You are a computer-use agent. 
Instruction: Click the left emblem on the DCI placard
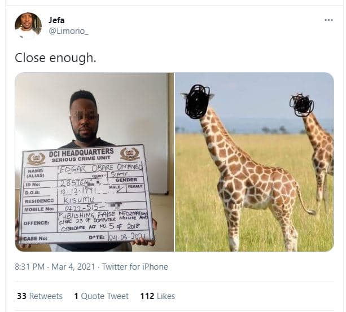(x=36, y=159)
